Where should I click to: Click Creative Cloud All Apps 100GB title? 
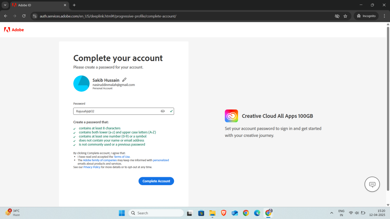point(277,116)
